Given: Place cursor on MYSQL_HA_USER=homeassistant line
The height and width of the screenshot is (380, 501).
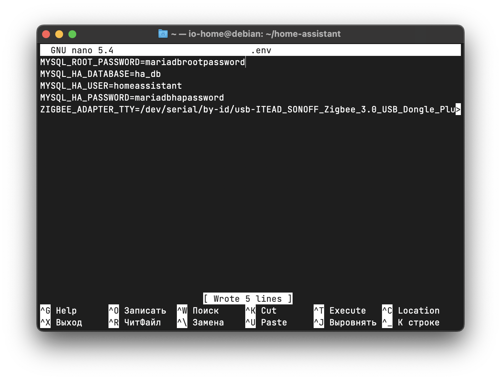Looking at the screenshot, I should (111, 86).
